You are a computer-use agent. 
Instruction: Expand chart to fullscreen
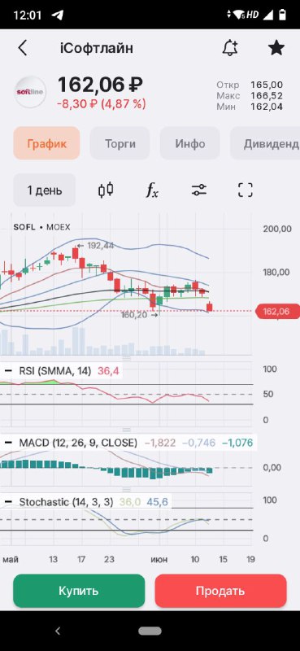pos(246,190)
